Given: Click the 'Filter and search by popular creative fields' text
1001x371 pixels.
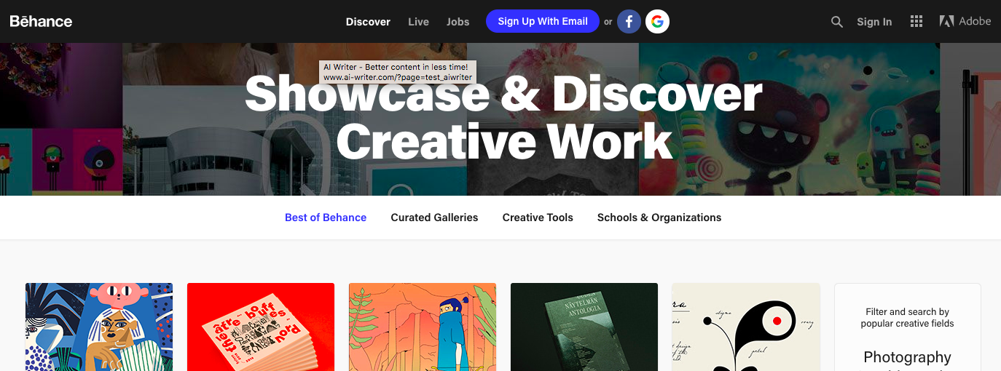Looking at the screenshot, I should 907,317.
